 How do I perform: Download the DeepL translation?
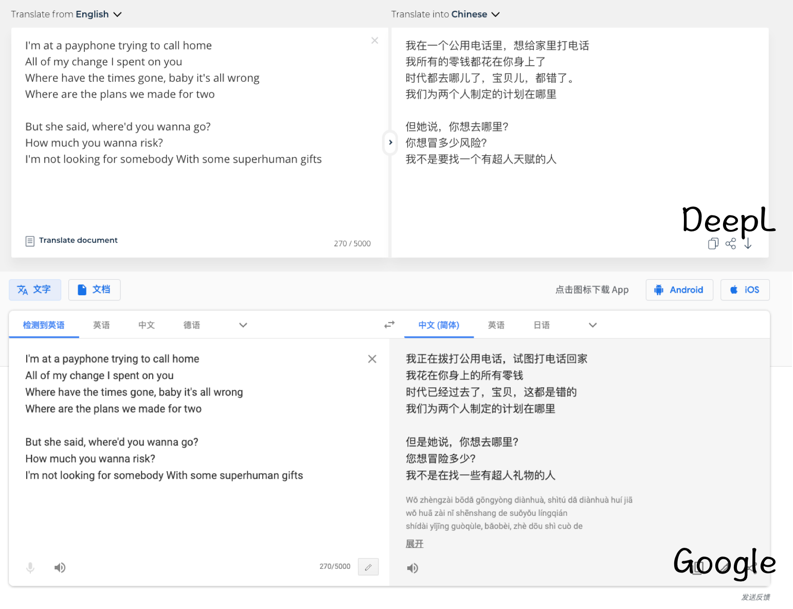pyautogui.click(x=749, y=244)
